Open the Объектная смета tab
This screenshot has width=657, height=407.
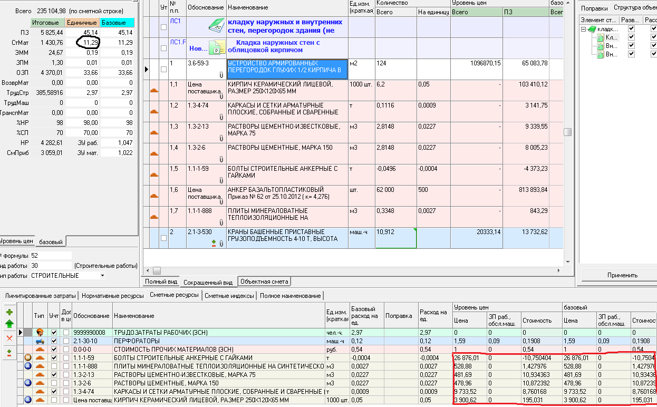[x=265, y=282]
